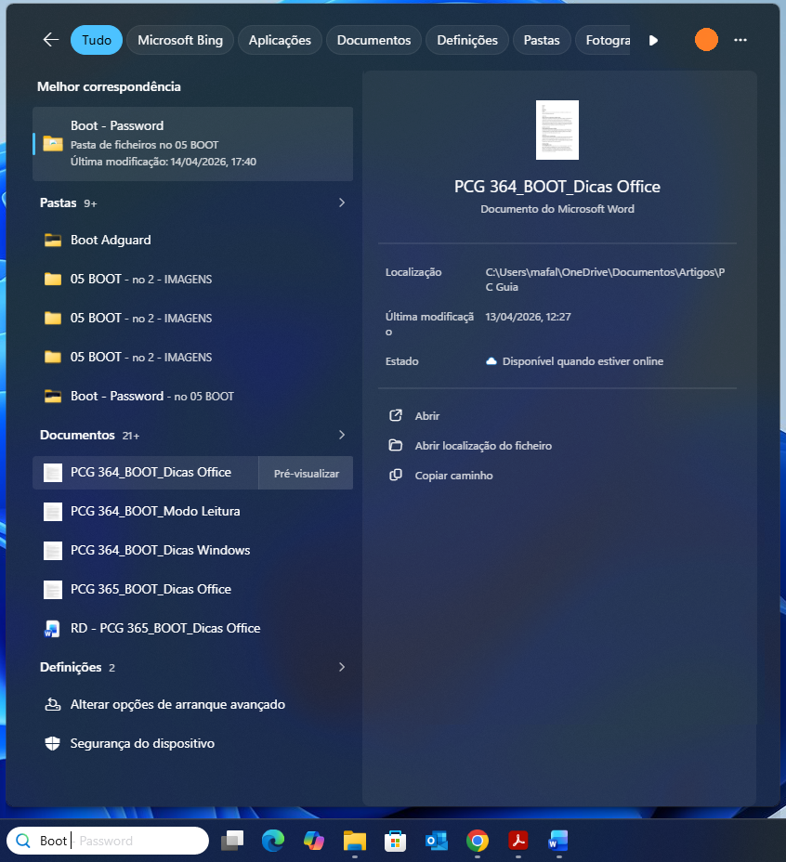Open Outlook from the taskbar
This screenshot has width=786, height=862.
coord(436,841)
